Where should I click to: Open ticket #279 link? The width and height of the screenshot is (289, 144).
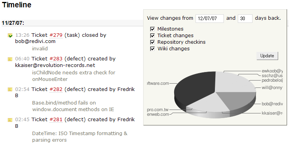(x=56, y=35)
